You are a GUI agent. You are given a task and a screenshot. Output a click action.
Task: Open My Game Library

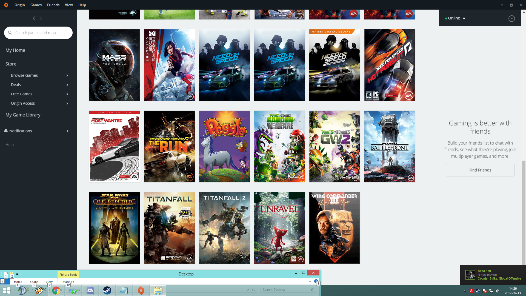pyautogui.click(x=23, y=115)
